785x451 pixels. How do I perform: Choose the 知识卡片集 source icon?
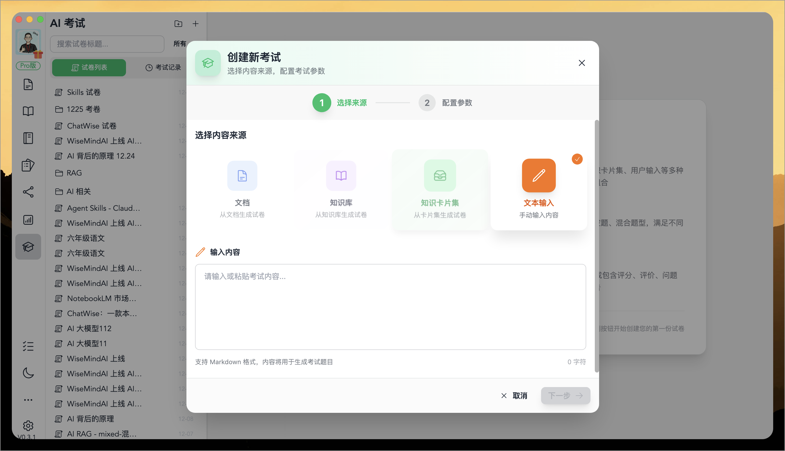(x=440, y=176)
